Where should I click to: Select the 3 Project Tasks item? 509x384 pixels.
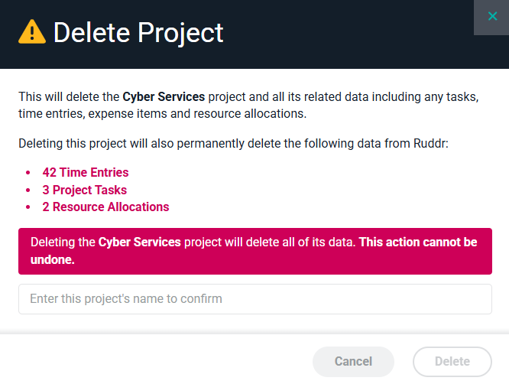point(85,190)
